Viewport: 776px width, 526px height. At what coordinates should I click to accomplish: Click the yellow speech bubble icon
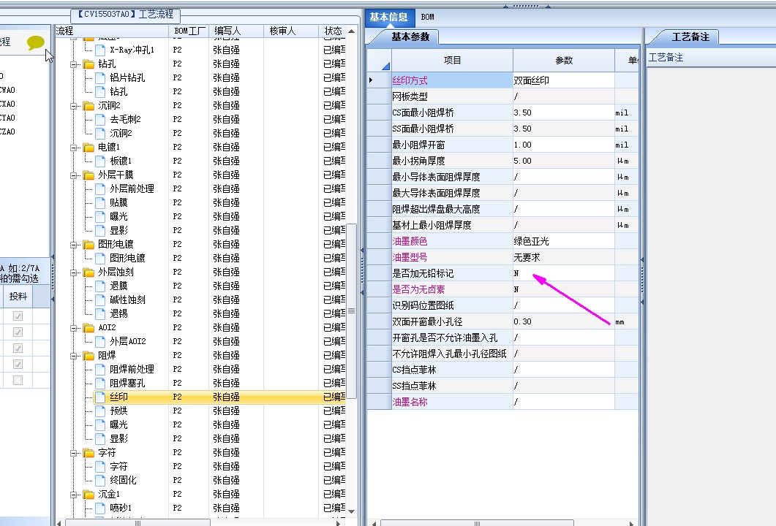click(36, 42)
